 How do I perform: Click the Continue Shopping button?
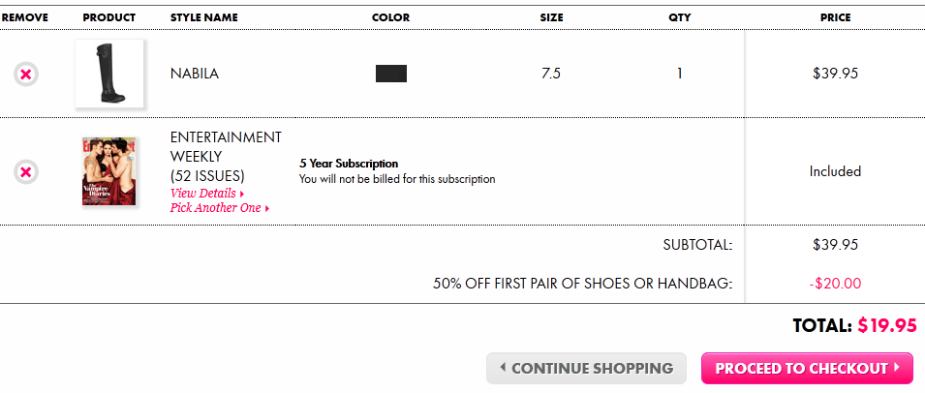(x=586, y=368)
